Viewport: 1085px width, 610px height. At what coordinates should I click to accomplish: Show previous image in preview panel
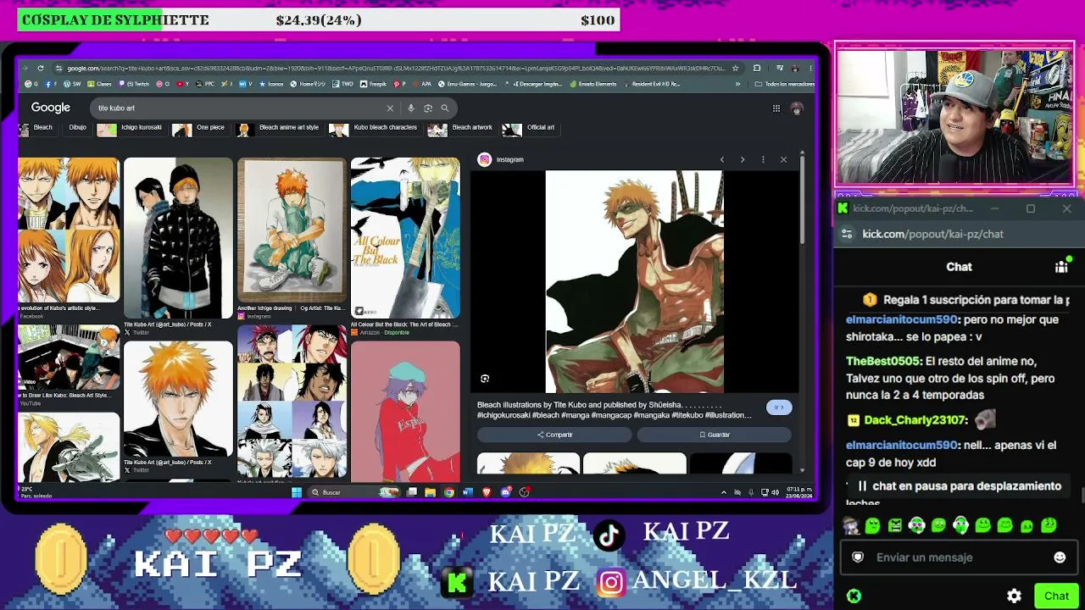pos(722,159)
